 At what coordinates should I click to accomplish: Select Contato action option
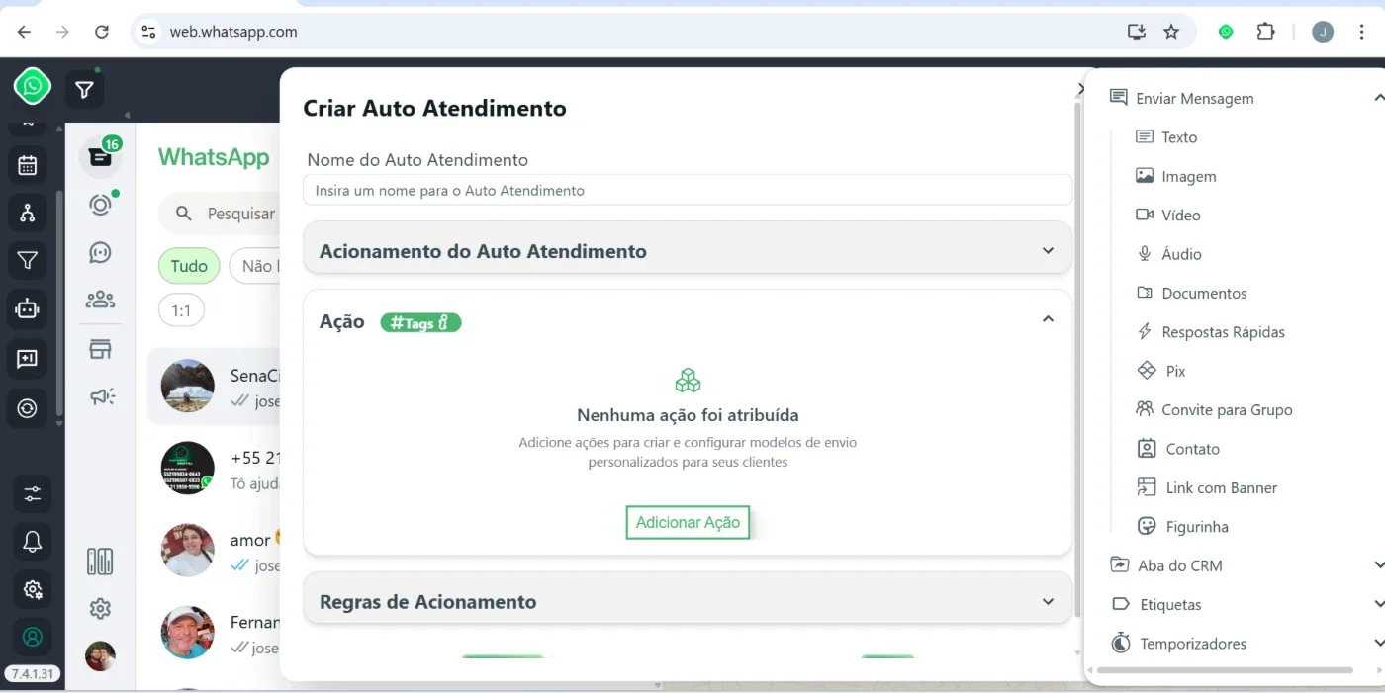tap(1178, 449)
